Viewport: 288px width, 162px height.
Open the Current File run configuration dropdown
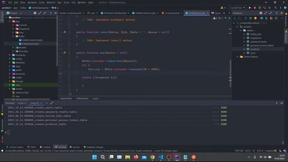tap(237, 8)
